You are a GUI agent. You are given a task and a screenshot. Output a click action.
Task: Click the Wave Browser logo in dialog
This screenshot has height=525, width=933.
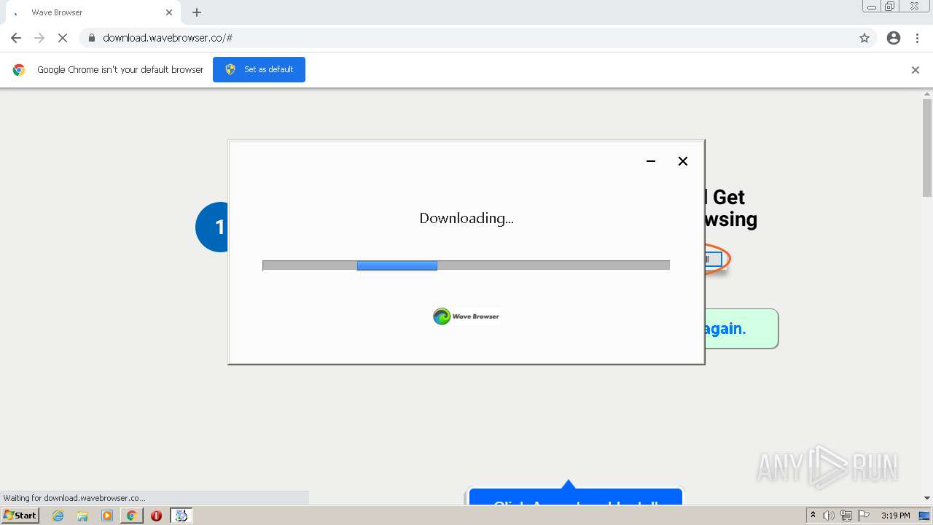coord(466,316)
